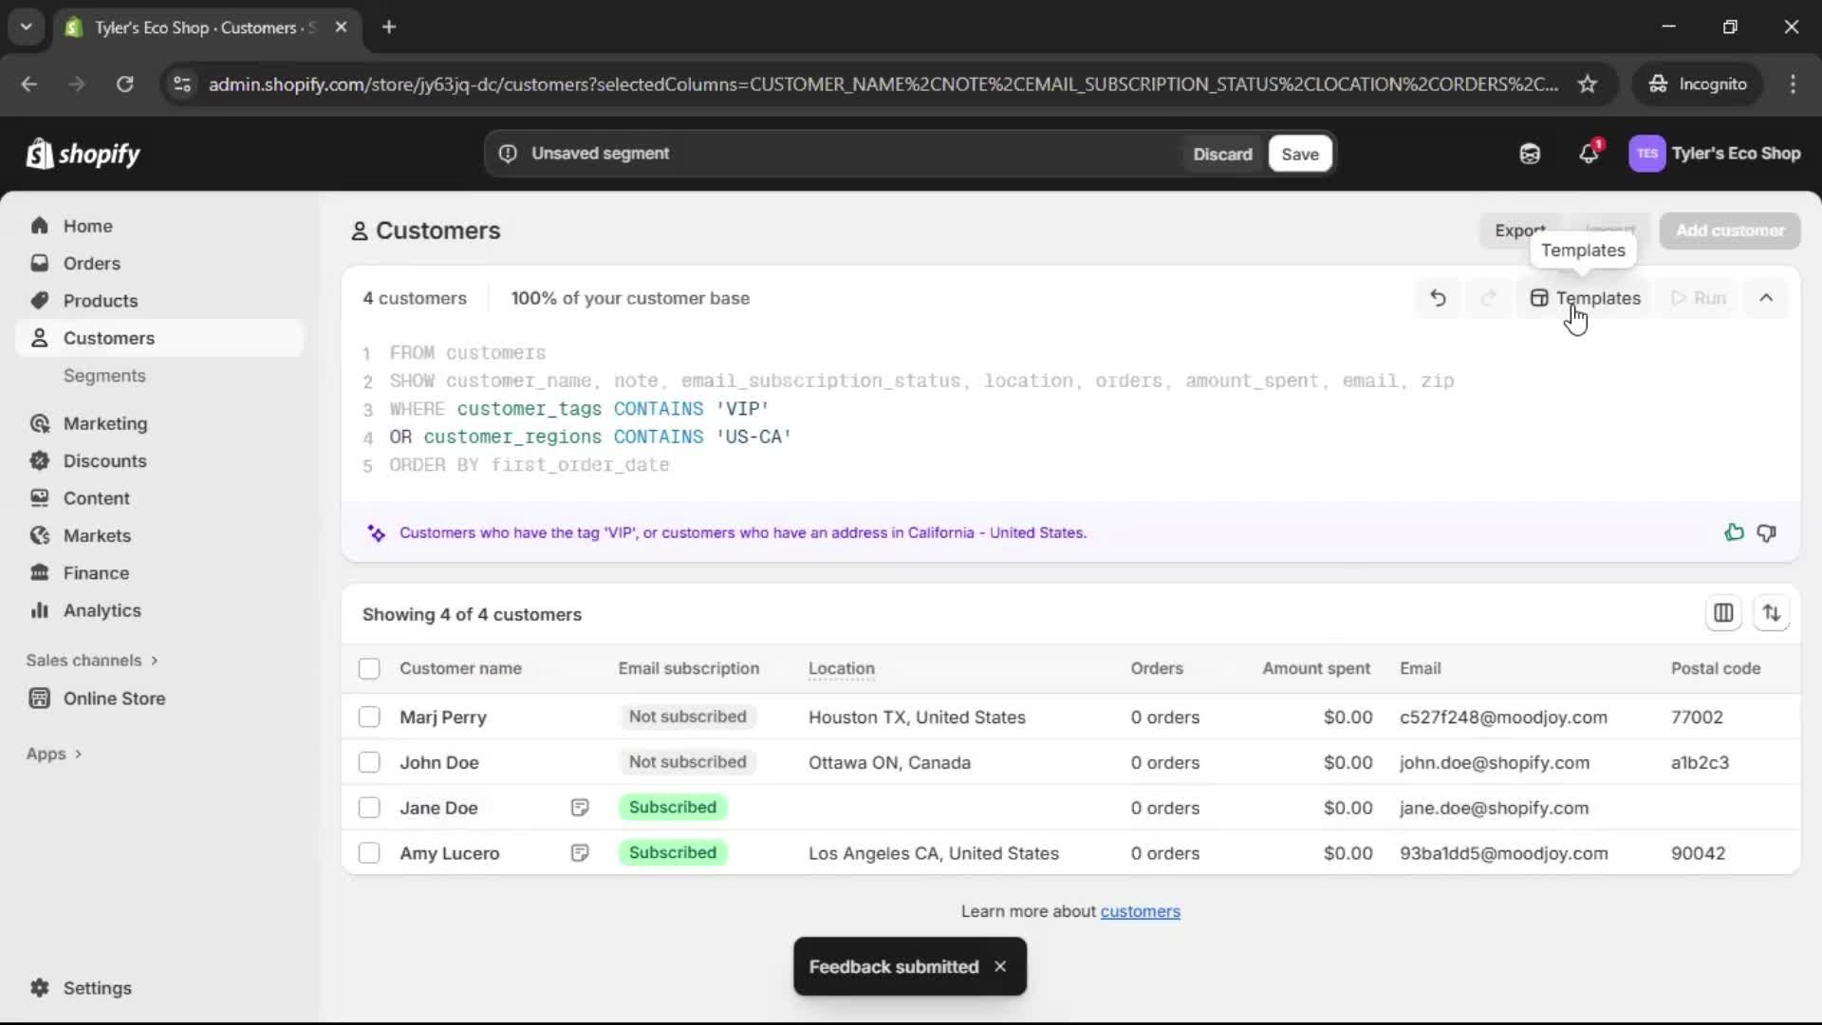Open the admin search/assistant icon beside notifications
This screenshot has height=1025, width=1822.
[1530, 153]
